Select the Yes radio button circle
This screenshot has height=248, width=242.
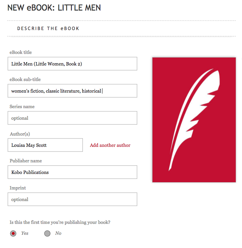[13, 233]
